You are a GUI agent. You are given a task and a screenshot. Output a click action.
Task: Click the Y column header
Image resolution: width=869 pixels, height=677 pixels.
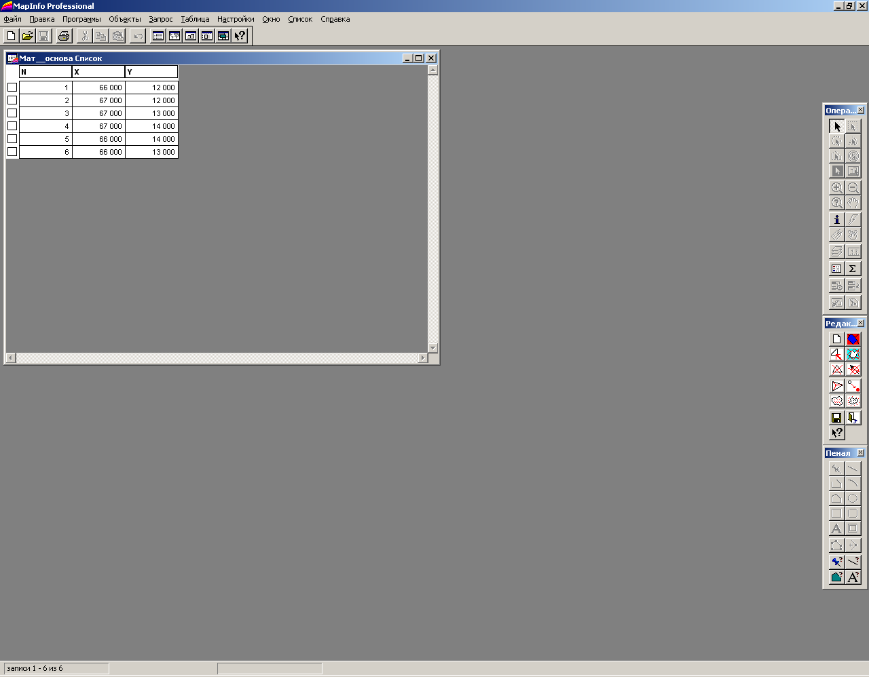[151, 72]
